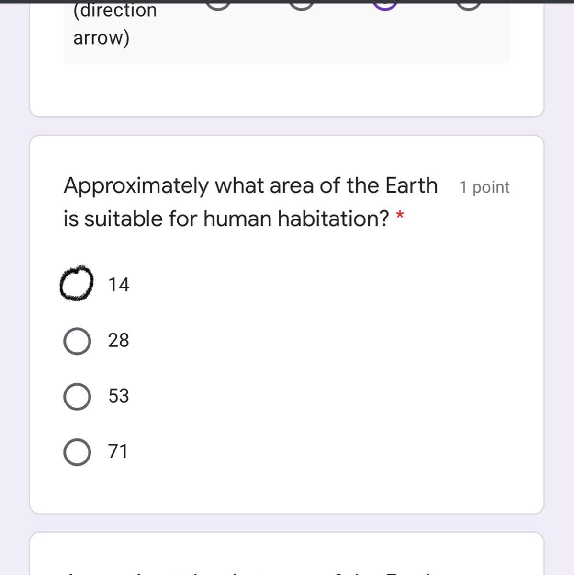Select the hand-circled radio button for 14
Image resolution: width=574 pixels, height=575 pixels.
pyautogui.click(x=77, y=284)
